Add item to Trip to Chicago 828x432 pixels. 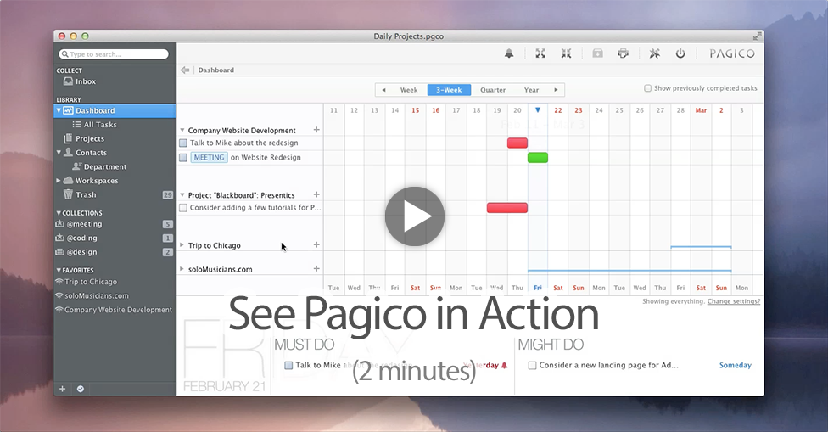316,245
